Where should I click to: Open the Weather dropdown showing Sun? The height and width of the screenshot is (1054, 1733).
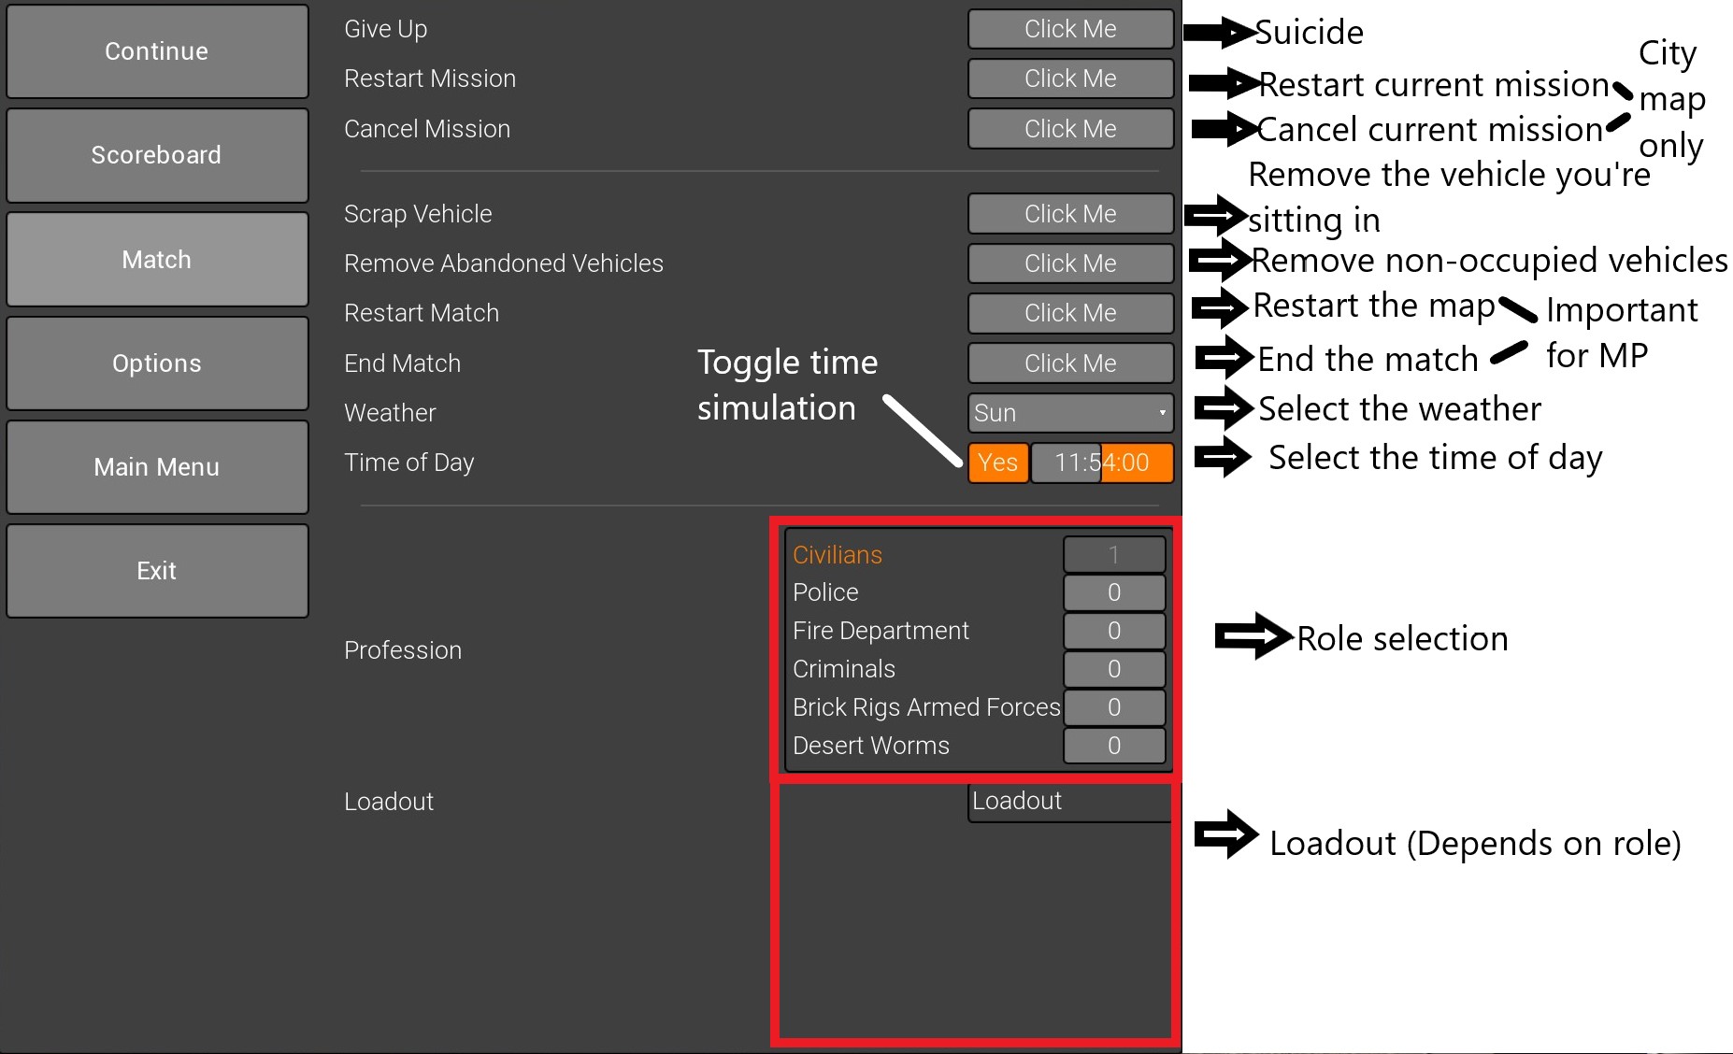(x=1070, y=413)
